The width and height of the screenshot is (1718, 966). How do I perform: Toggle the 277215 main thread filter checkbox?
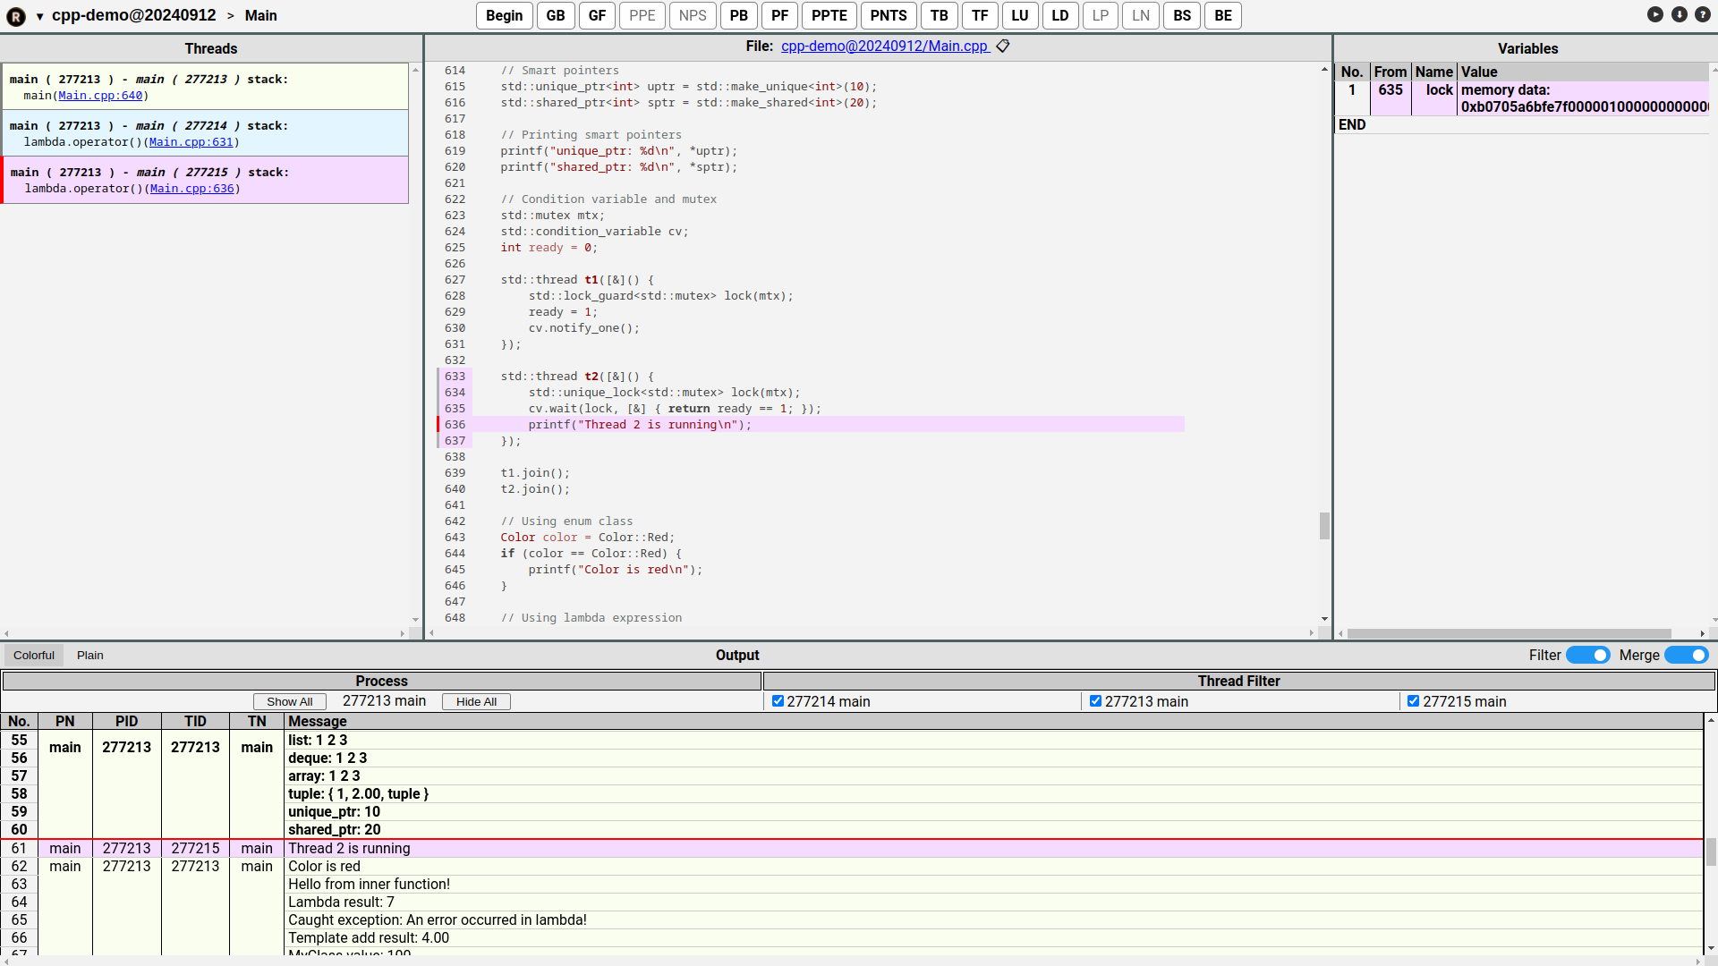(1413, 701)
